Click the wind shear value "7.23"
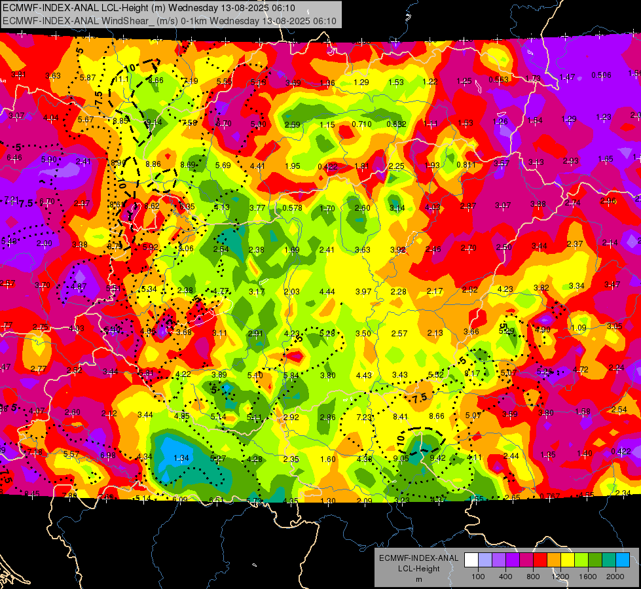 [x=364, y=417]
